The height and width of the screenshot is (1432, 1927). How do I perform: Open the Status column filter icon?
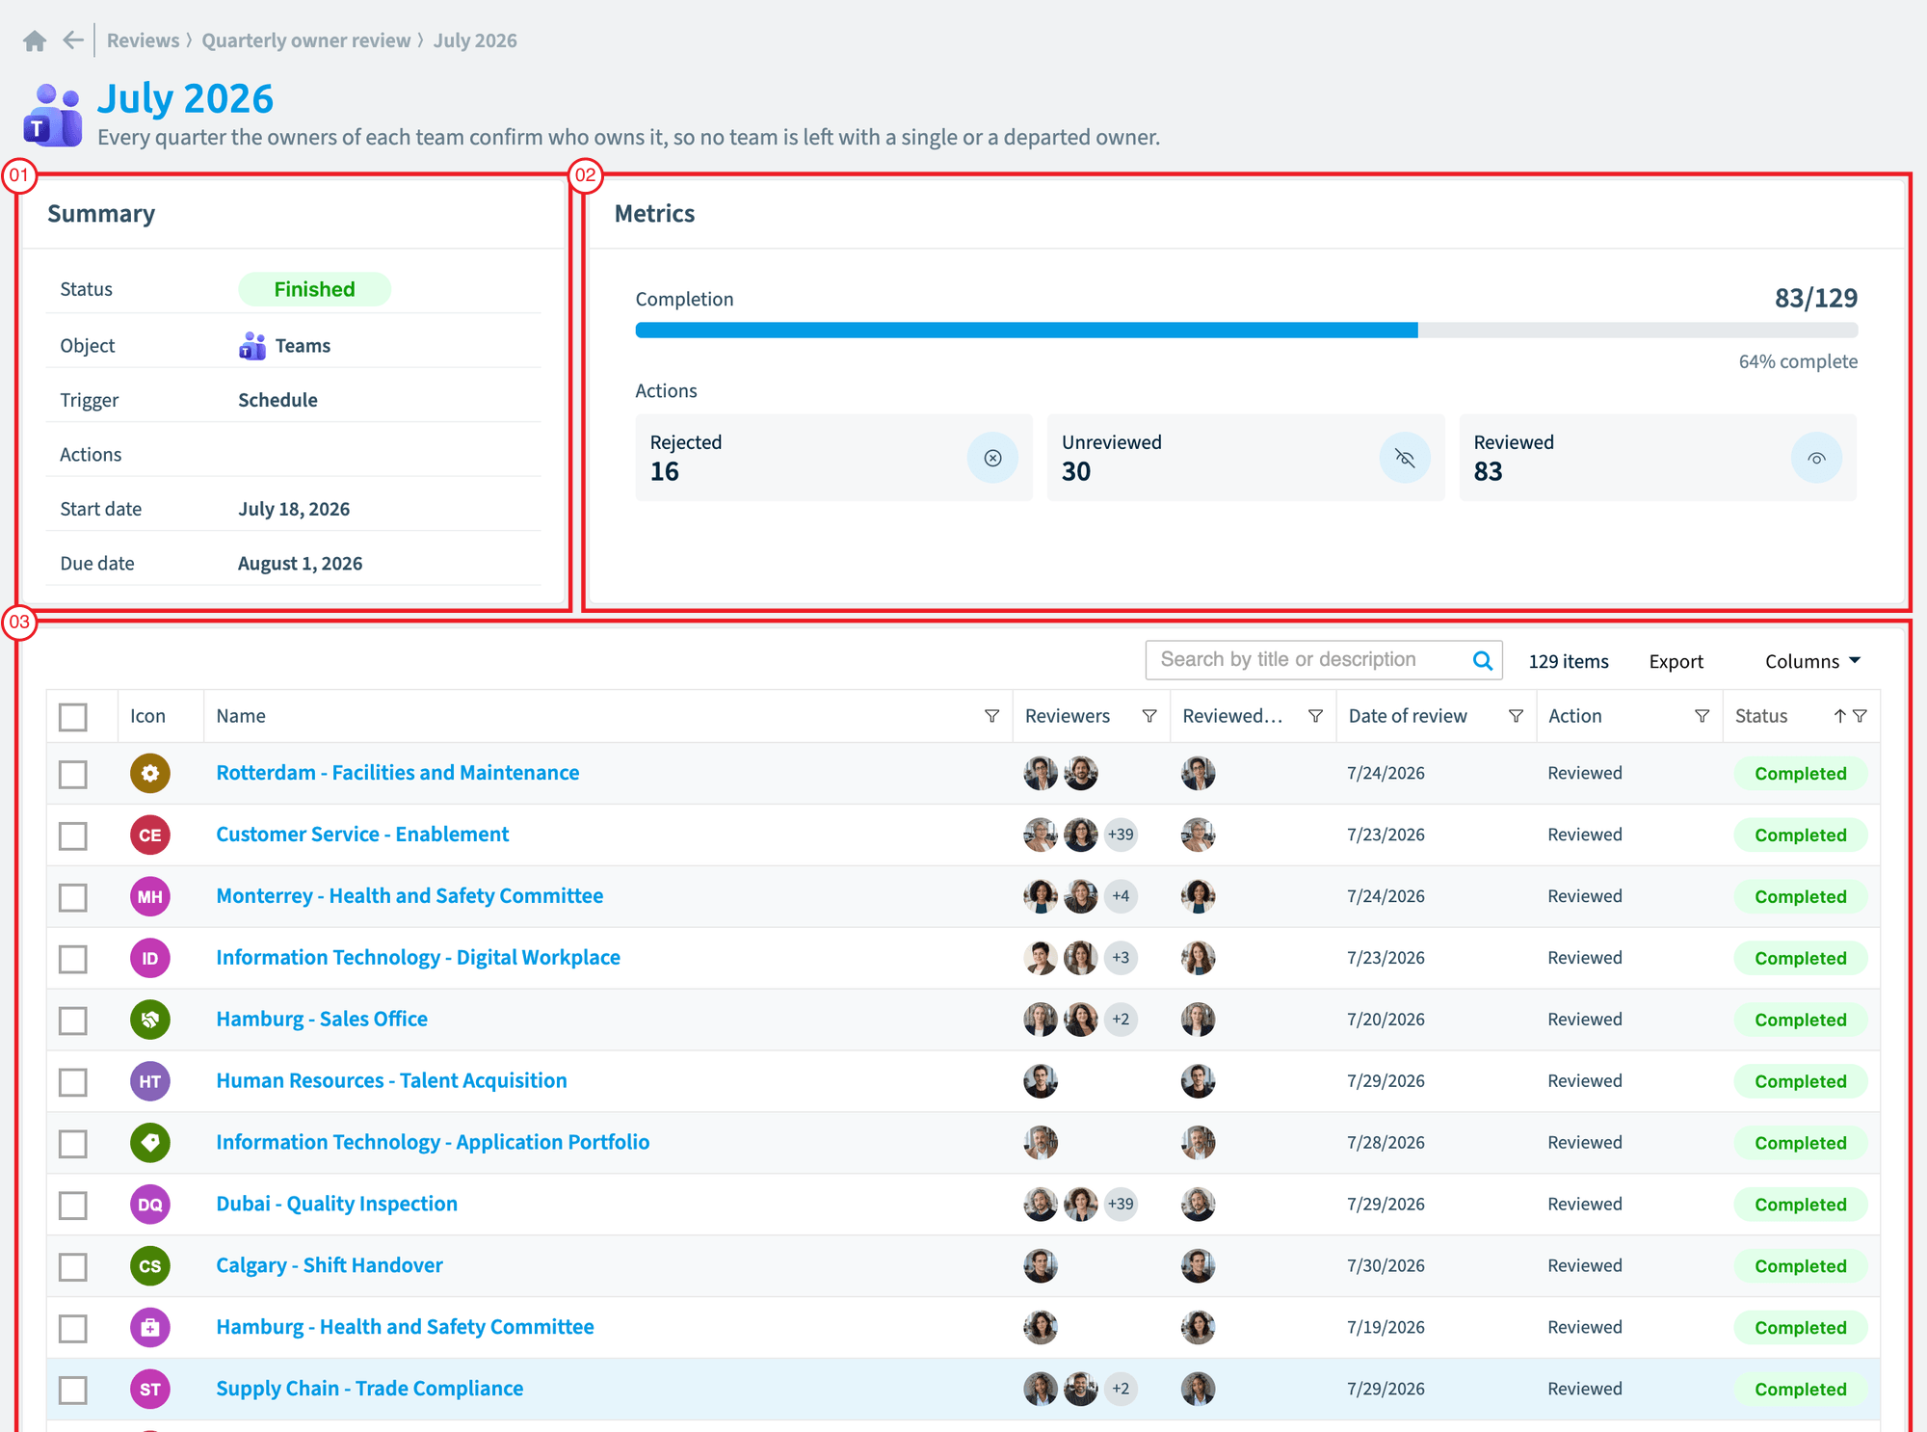click(1860, 716)
